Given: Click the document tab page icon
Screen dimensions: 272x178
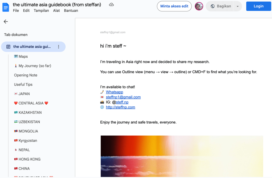Looking at the screenshot, I should [8, 47].
